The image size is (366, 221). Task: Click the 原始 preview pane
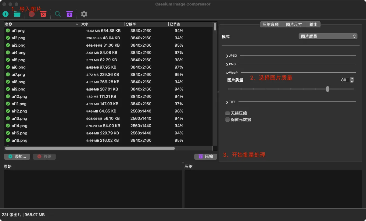[93, 189]
